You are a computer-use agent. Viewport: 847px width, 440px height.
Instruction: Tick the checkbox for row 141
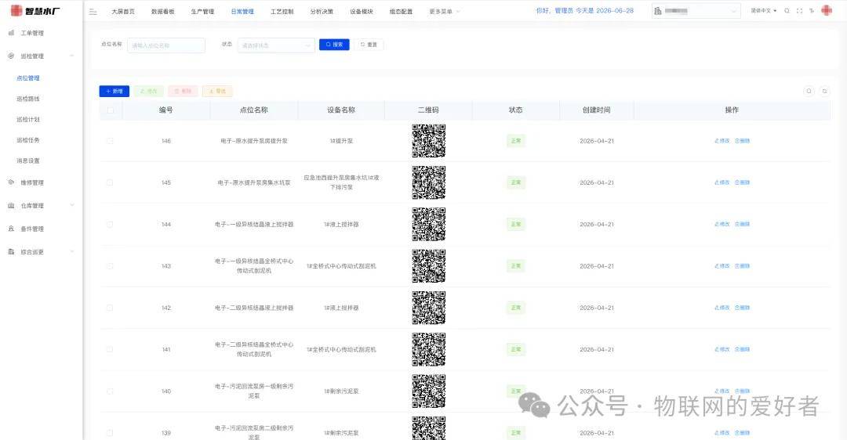tap(110, 349)
